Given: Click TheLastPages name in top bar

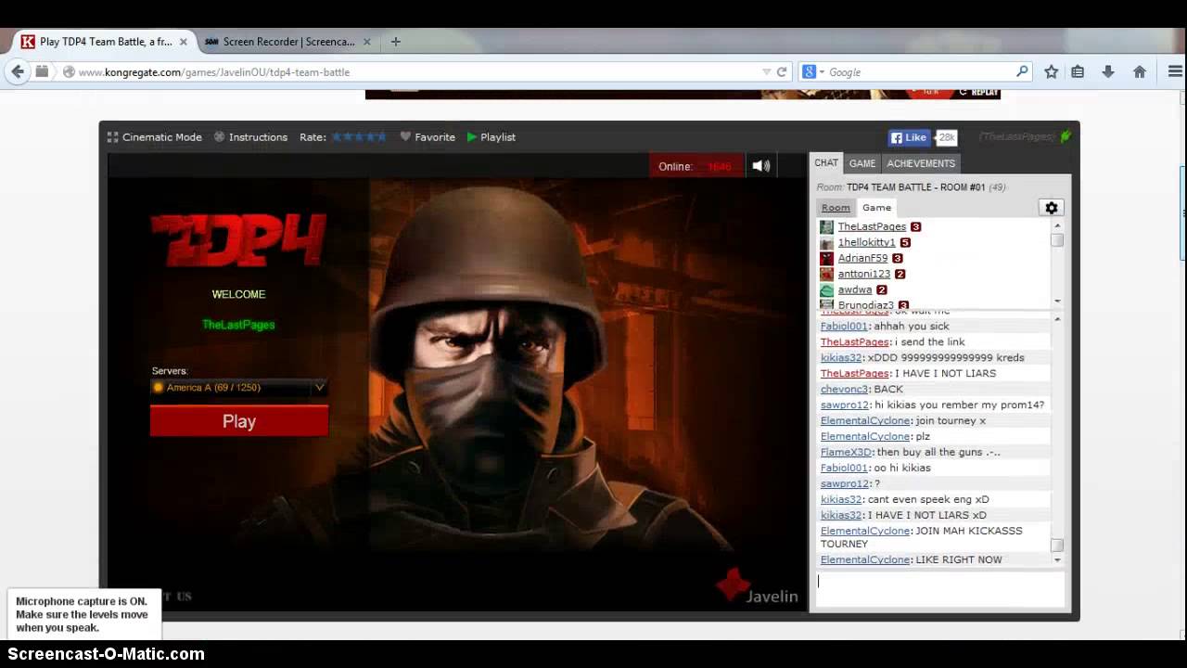Looking at the screenshot, I should coord(1016,137).
